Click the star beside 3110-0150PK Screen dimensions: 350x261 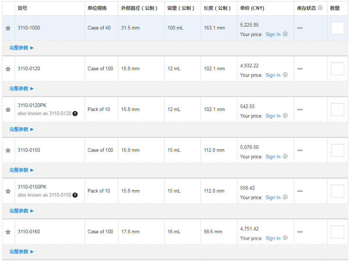tap(8, 191)
